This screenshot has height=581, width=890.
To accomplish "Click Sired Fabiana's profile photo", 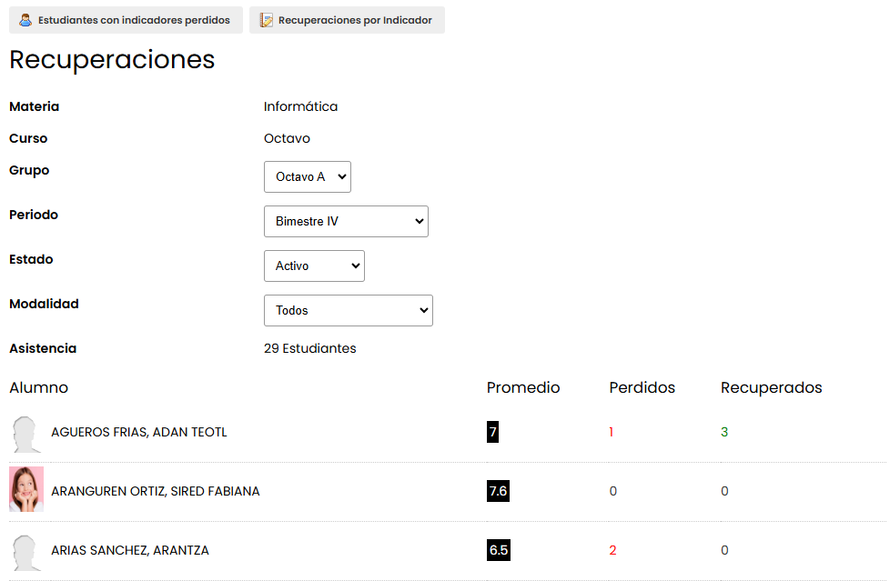I will coord(26,489).
